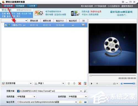Open the 音频质量 quality dropdown
Screen dimensions: 138x106
[x=78, y=97]
